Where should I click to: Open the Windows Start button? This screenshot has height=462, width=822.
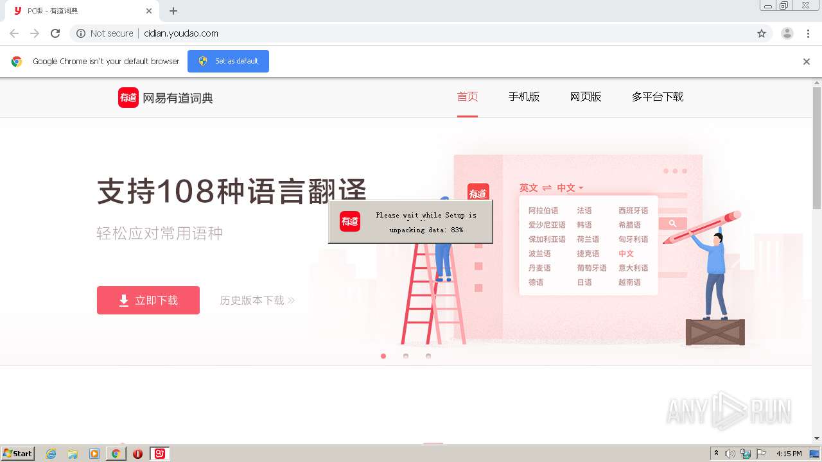pyautogui.click(x=17, y=454)
